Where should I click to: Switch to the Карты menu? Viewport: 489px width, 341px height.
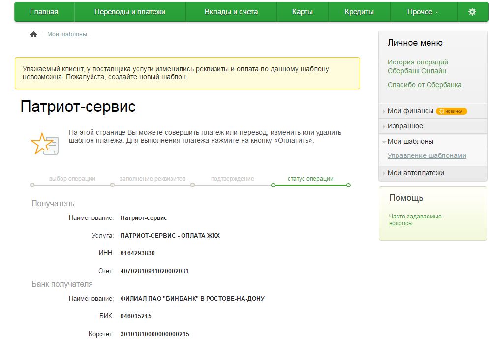pyautogui.click(x=302, y=12)
